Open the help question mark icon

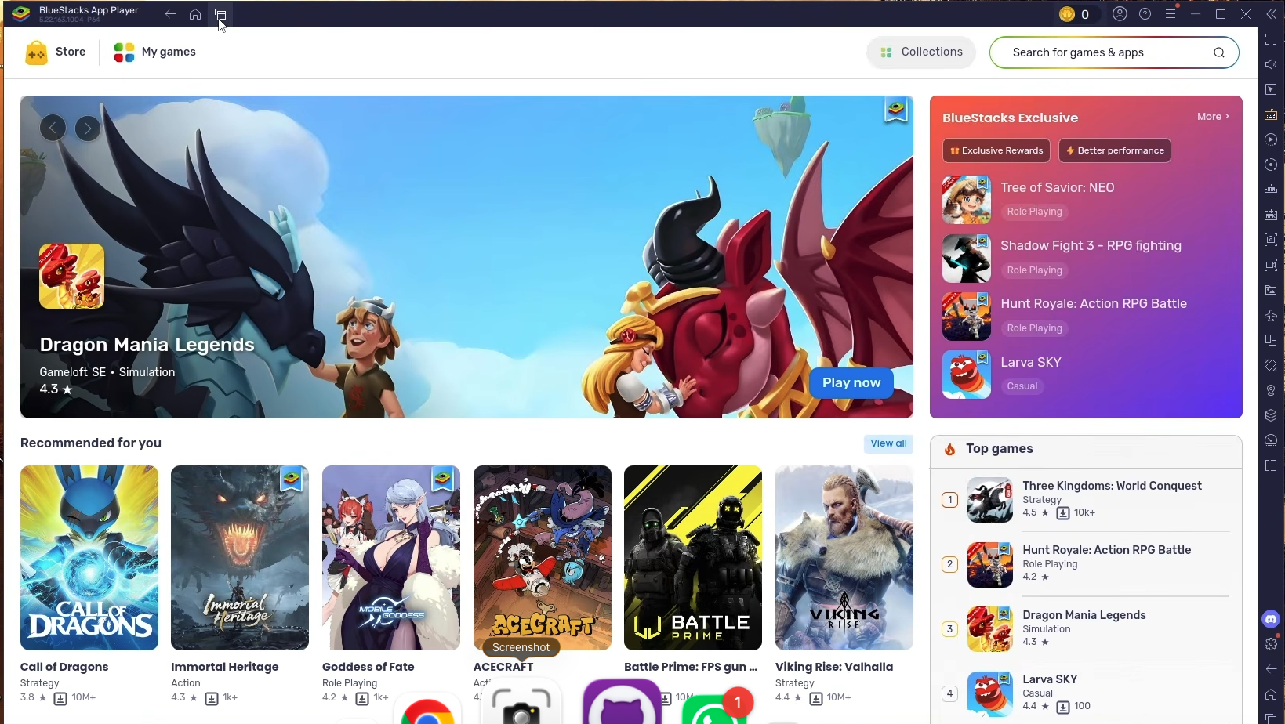pyautogui.click(x=1145, y=14)
